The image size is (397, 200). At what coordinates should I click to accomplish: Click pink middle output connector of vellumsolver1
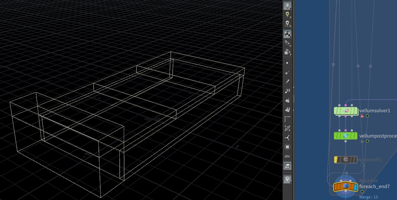[346, 116]
